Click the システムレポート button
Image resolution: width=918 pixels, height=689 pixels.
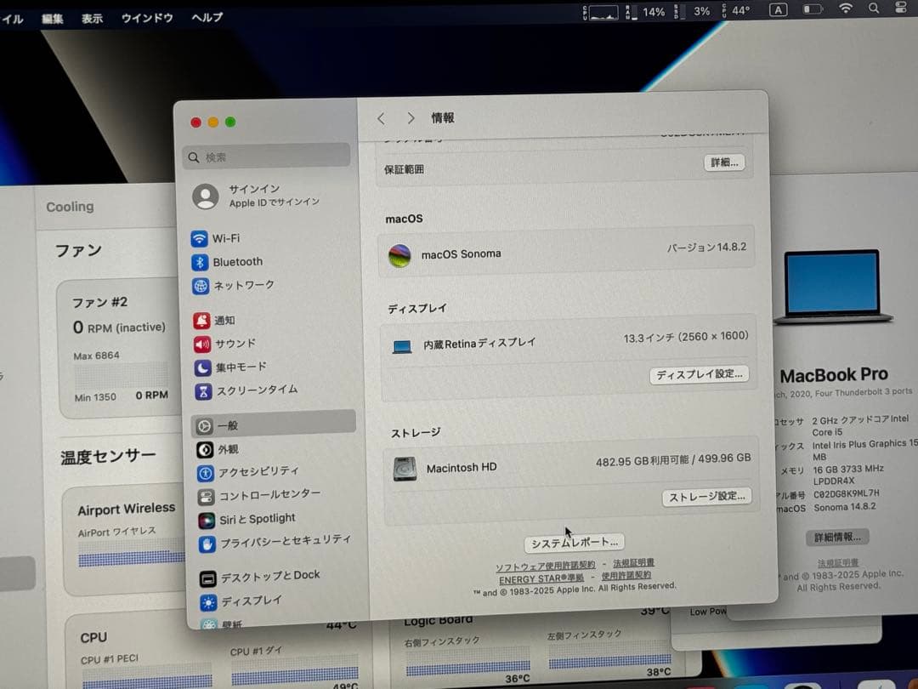coord(573,542)
